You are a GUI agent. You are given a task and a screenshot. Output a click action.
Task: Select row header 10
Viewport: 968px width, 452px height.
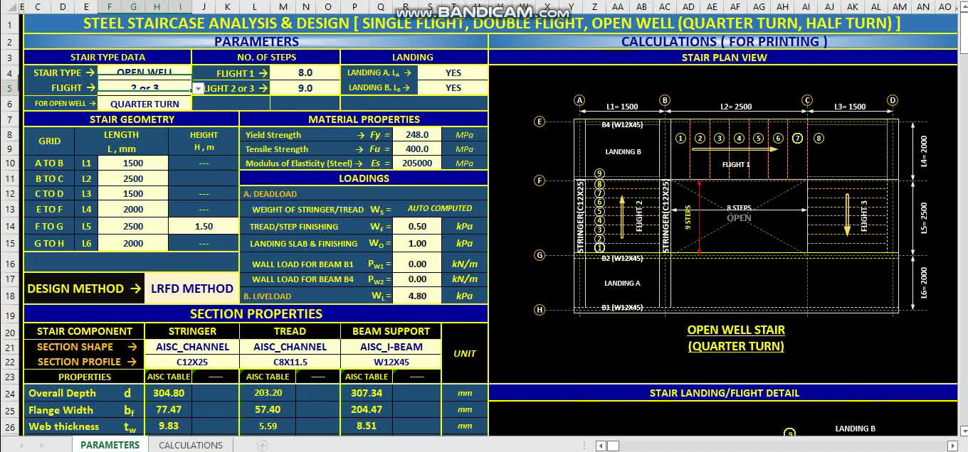pos(11,163)
